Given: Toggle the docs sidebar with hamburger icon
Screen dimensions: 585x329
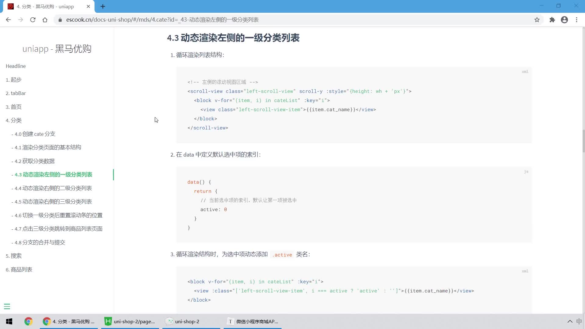Looking at the screenshot, I should (x=7, y=306).
